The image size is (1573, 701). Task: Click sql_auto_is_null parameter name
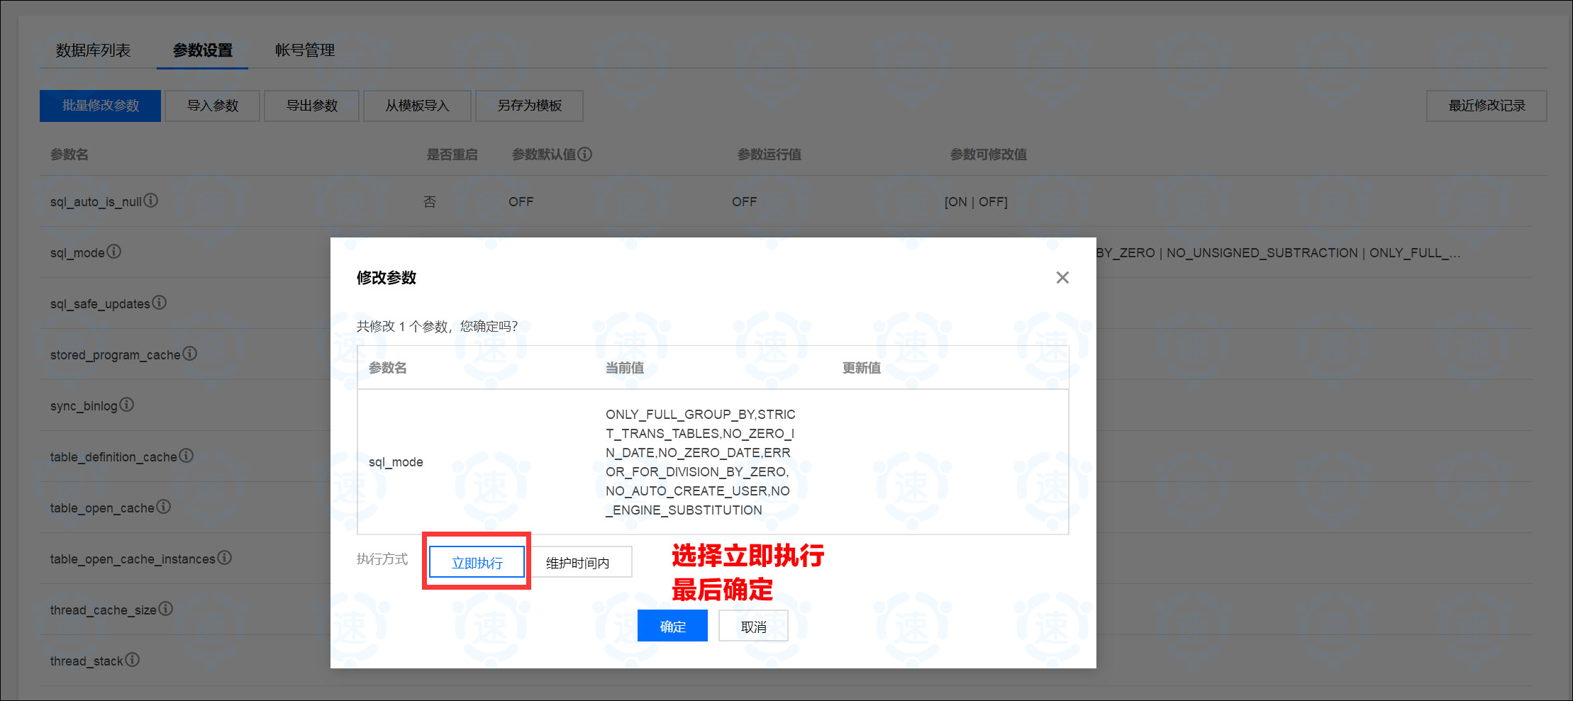coord(96,202)
